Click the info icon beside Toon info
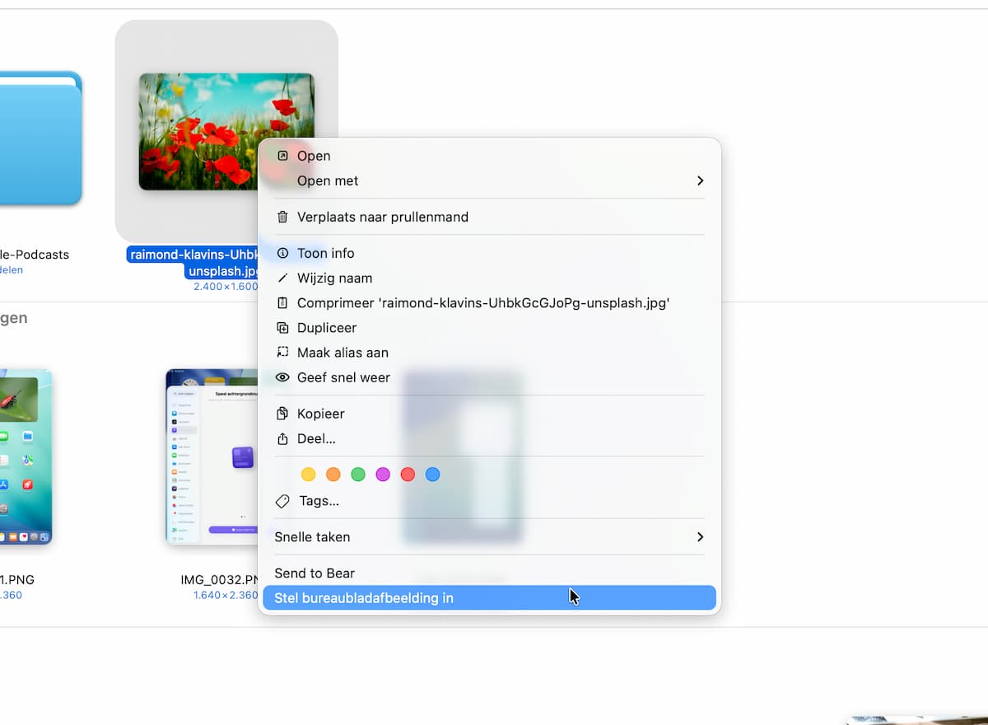 pos(282,253)
